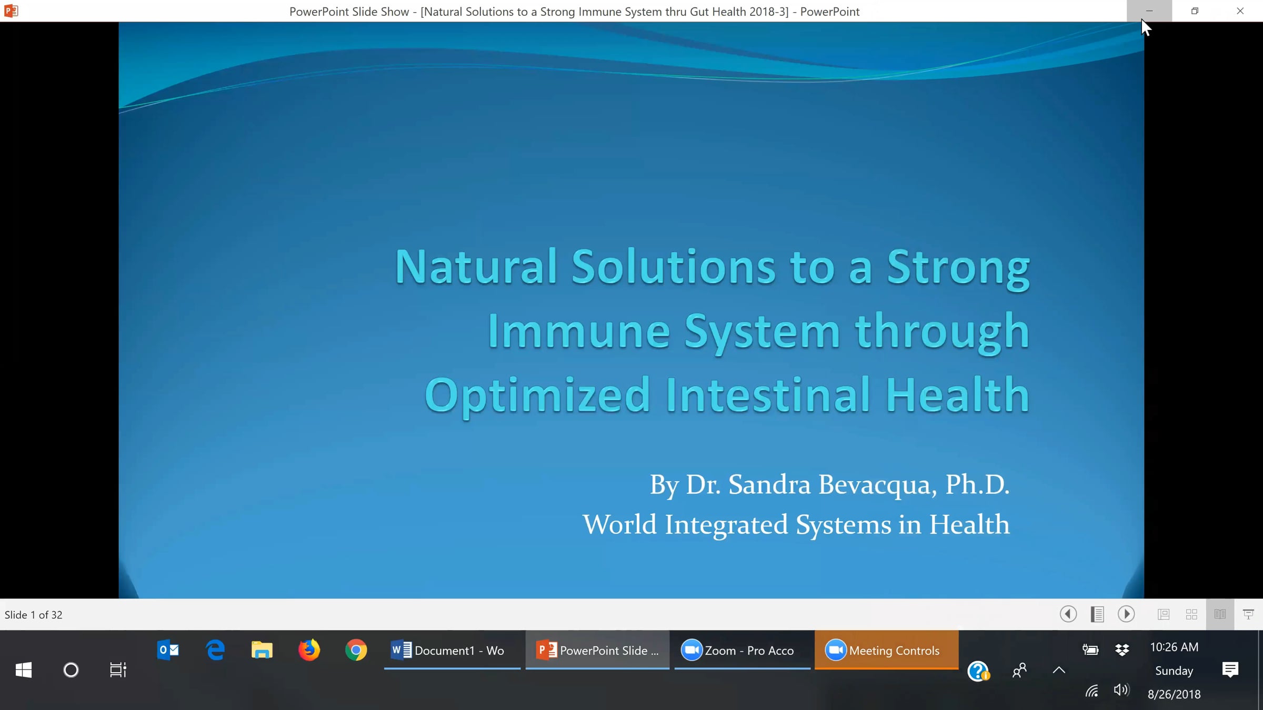Switch to Normal view
Screen dimensions: 1263x710
[1164, 614]
